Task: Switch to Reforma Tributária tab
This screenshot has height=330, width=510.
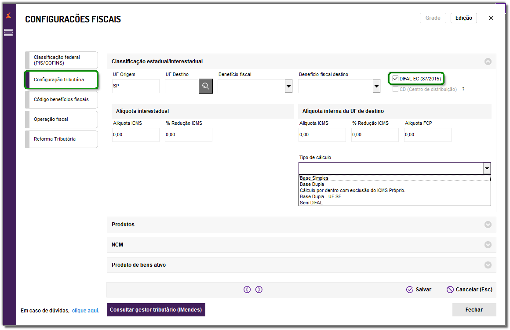Action: (x=62, y=139)
